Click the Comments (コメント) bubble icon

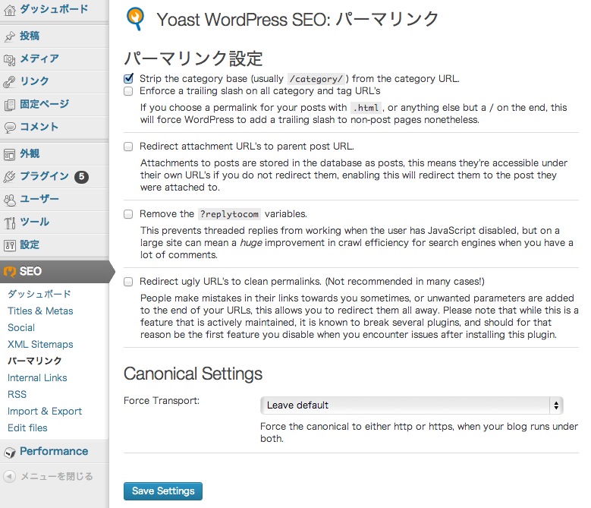click(x=10, y=128)
